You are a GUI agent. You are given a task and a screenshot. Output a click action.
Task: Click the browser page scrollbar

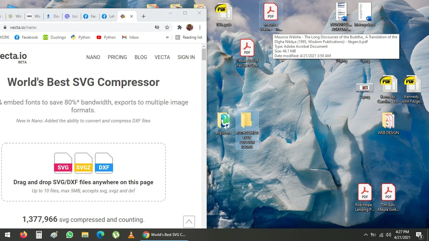204,54
